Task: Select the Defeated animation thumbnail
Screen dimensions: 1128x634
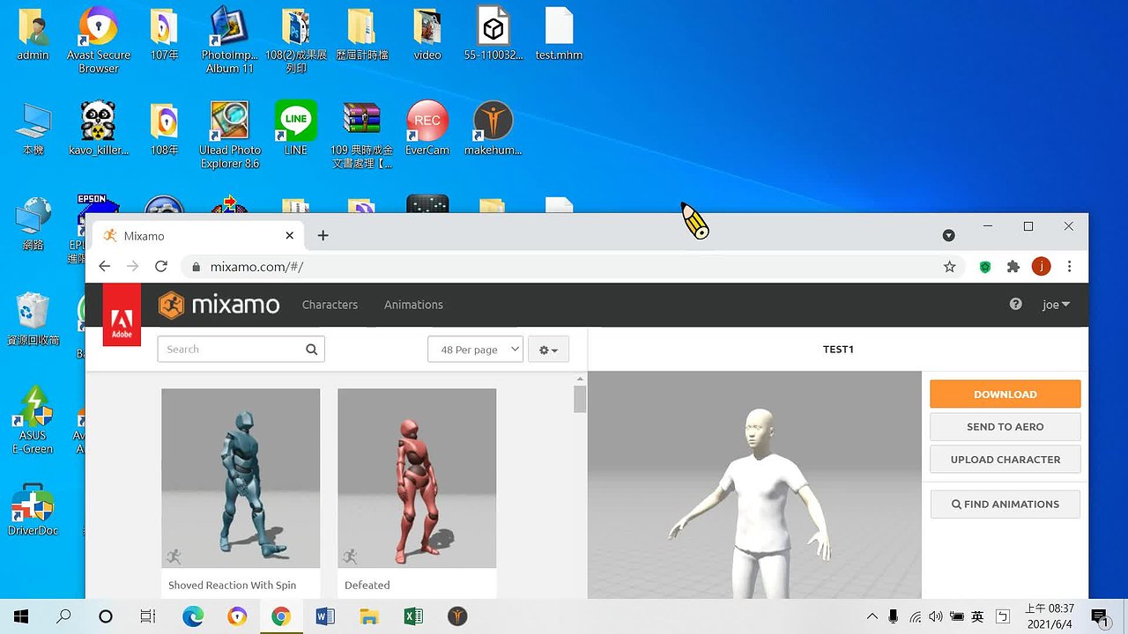Action: pos(417,478)
